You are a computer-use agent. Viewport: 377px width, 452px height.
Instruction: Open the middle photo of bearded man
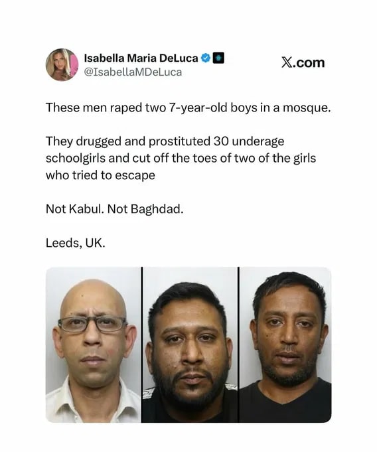[190, 344]
